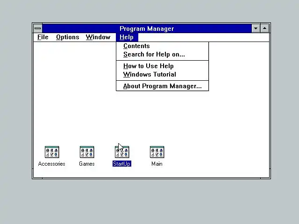
Task: Open the Options menu
Action: click(x=67, y=37)
